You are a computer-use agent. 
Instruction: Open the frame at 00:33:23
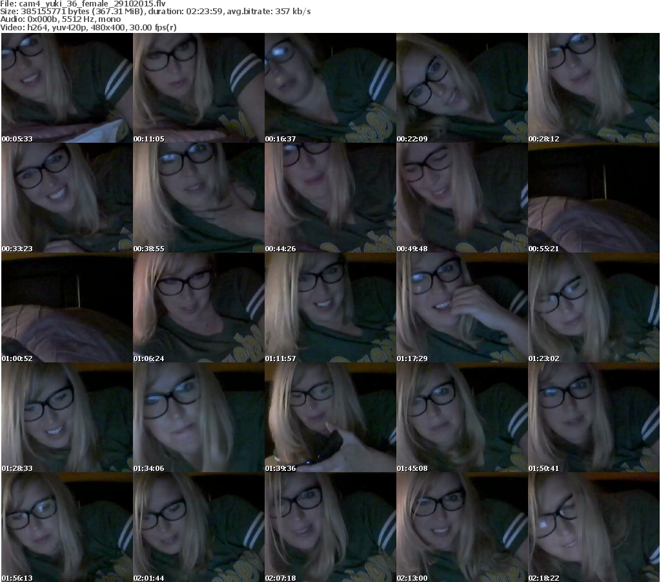click(67, 198)
